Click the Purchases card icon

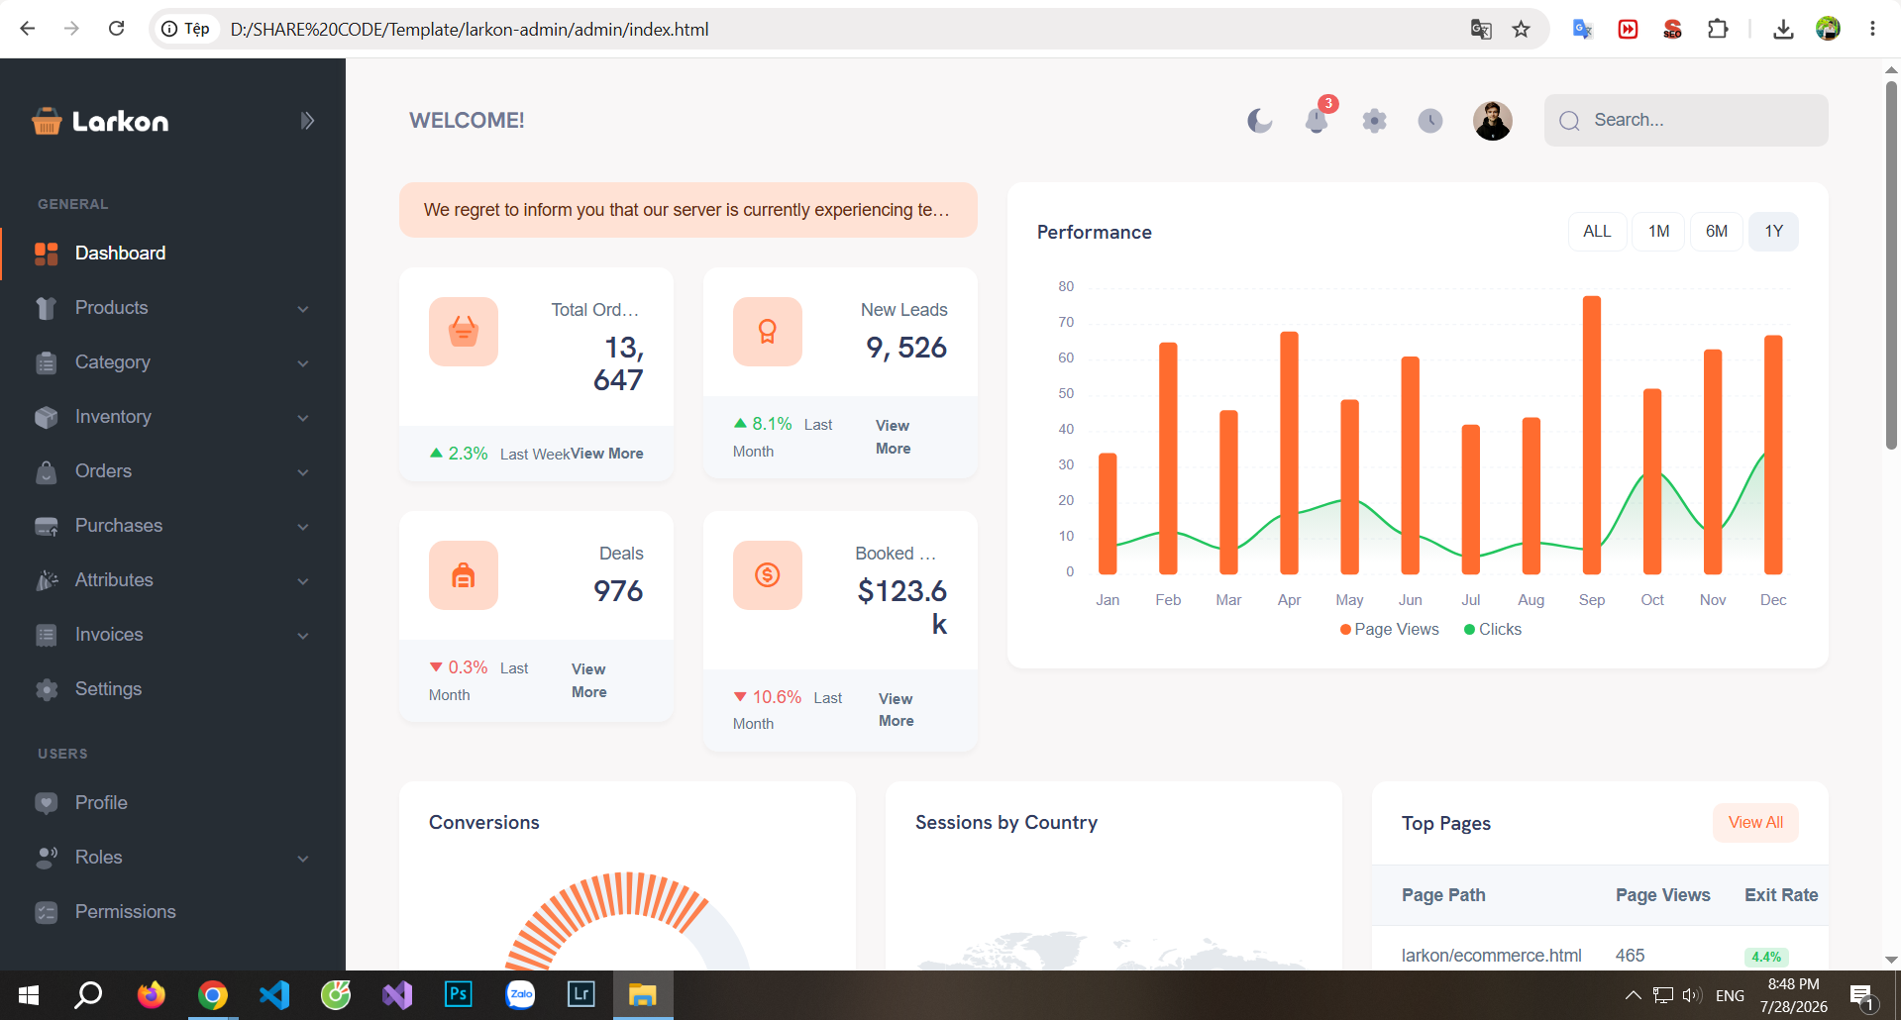pyautogui.click(x=46, y=526)
